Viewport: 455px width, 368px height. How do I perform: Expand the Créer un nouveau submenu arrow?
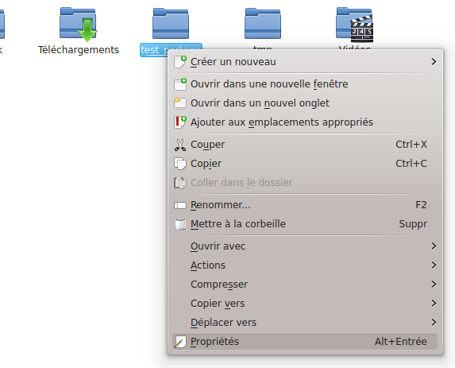point(434,62)
